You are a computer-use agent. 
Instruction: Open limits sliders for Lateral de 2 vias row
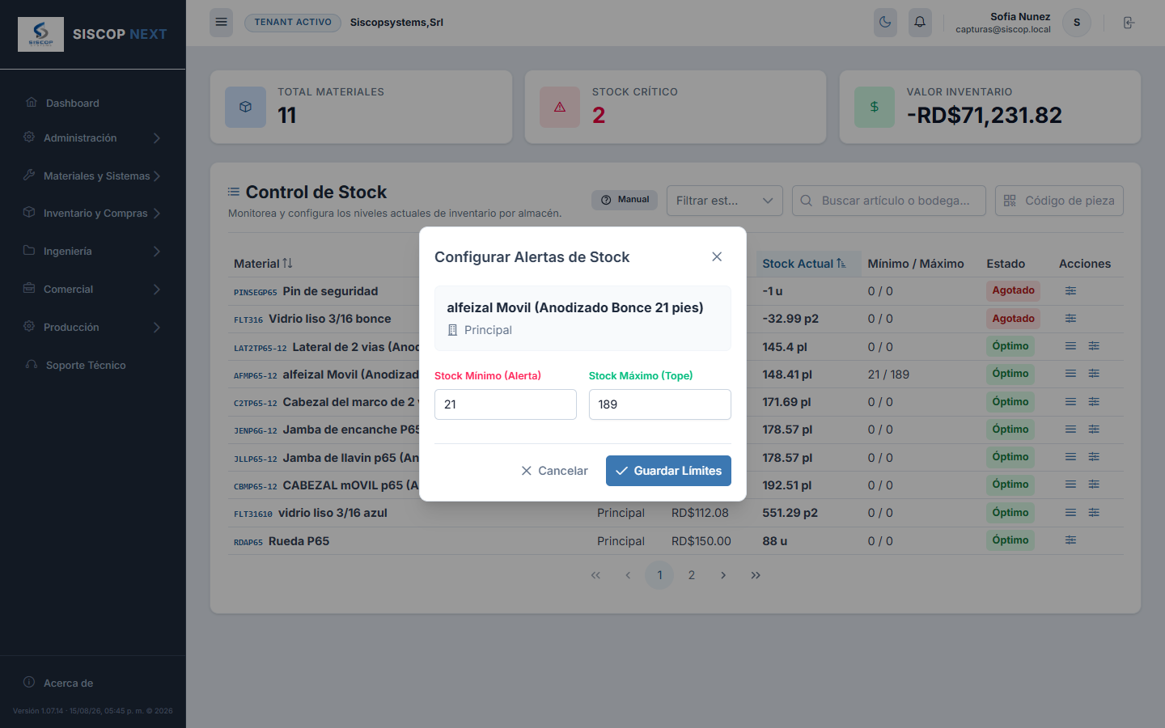point(1094,346)
